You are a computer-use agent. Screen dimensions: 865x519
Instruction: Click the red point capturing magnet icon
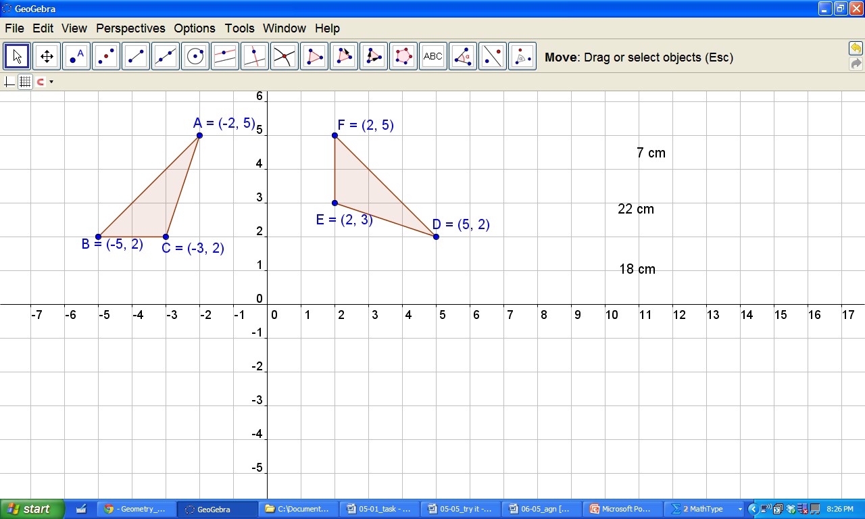tap(41, 82)
